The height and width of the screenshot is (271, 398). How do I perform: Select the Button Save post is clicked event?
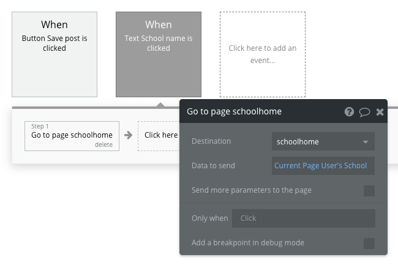coord(54,54)
